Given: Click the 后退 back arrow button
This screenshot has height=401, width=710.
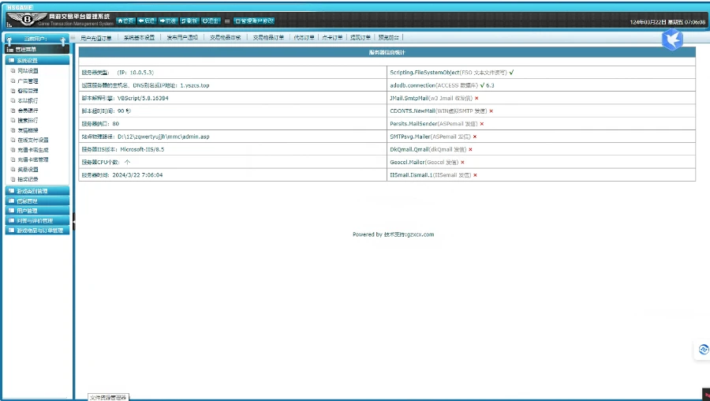Looking at the screenshot, I should [x=147, y=21].
